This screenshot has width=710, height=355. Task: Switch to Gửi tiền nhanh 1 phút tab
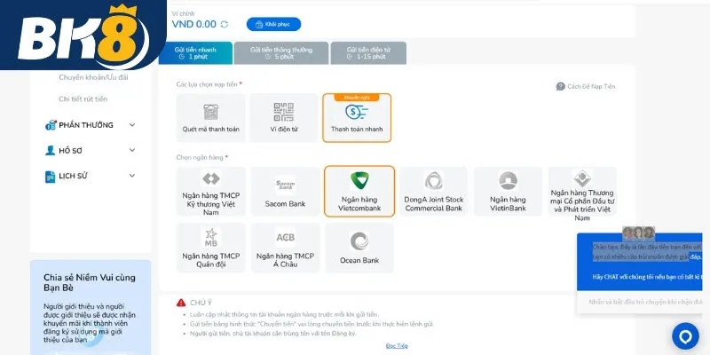click(x=195, y=53)
